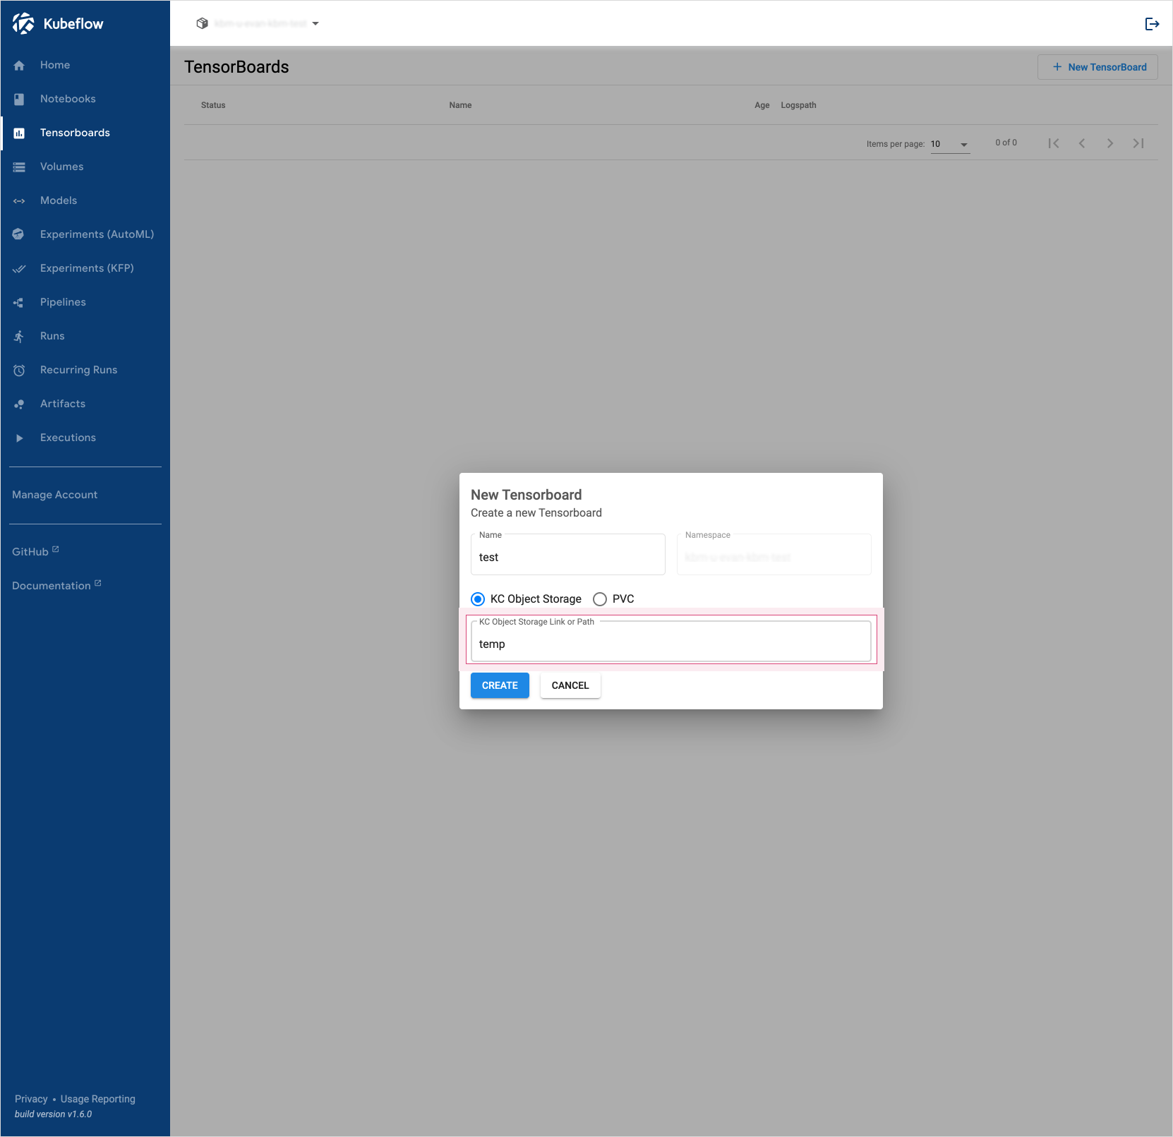
Task: Click the Runs running-person icon
Action: click(x=19, y=337)
